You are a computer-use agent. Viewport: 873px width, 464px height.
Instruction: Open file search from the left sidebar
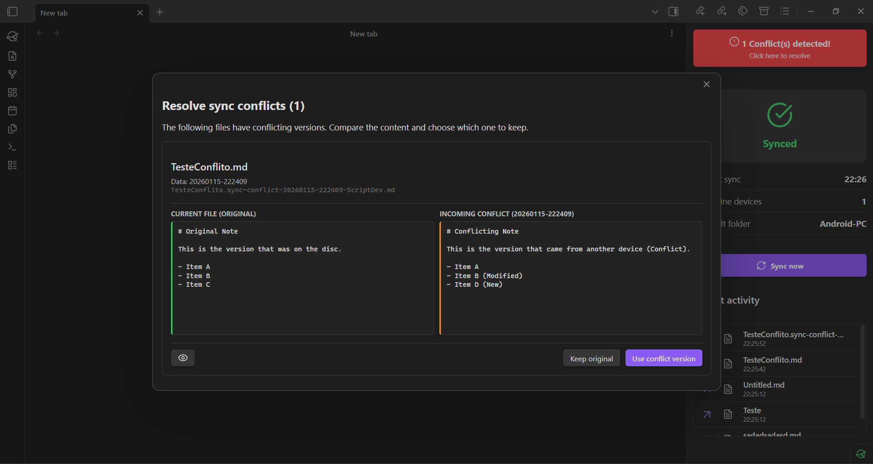12,56
